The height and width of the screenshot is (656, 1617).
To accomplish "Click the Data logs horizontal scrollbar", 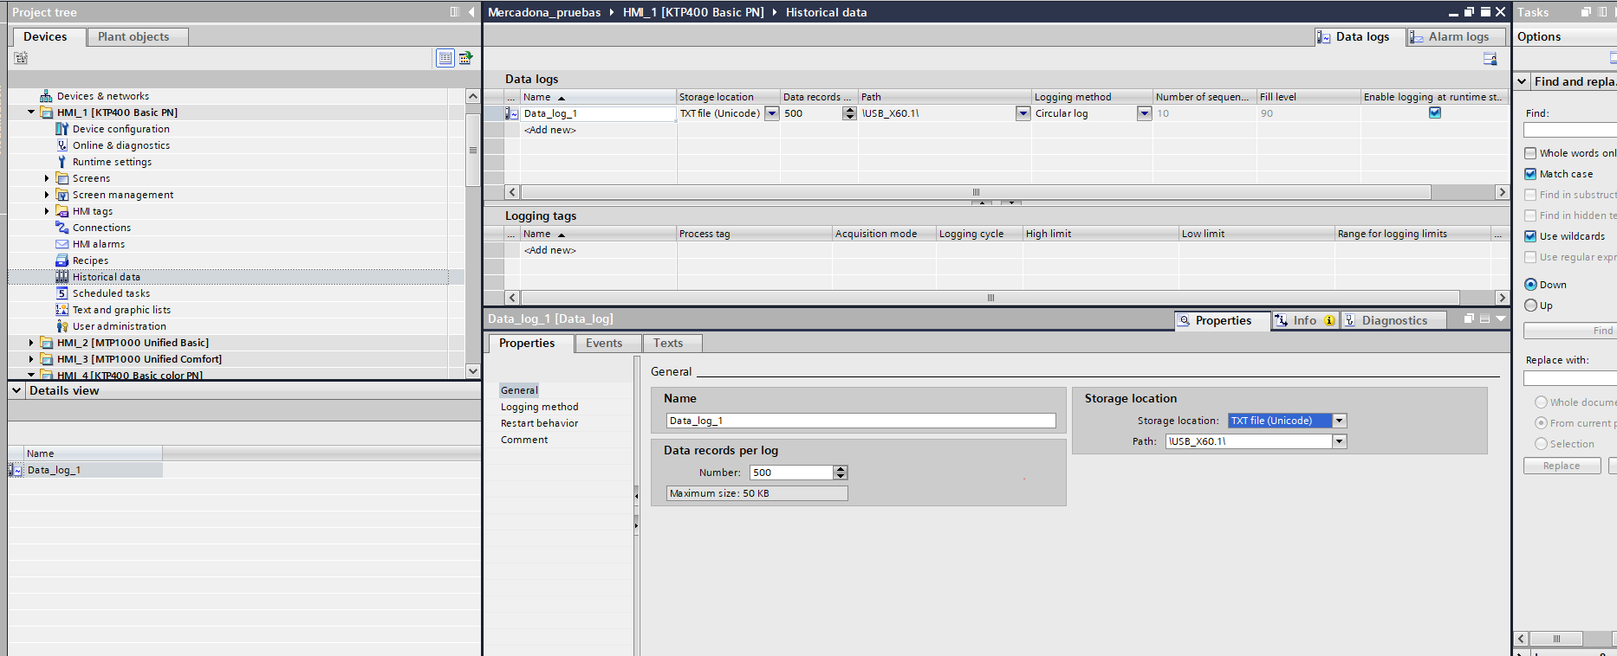I will (975, 192).
